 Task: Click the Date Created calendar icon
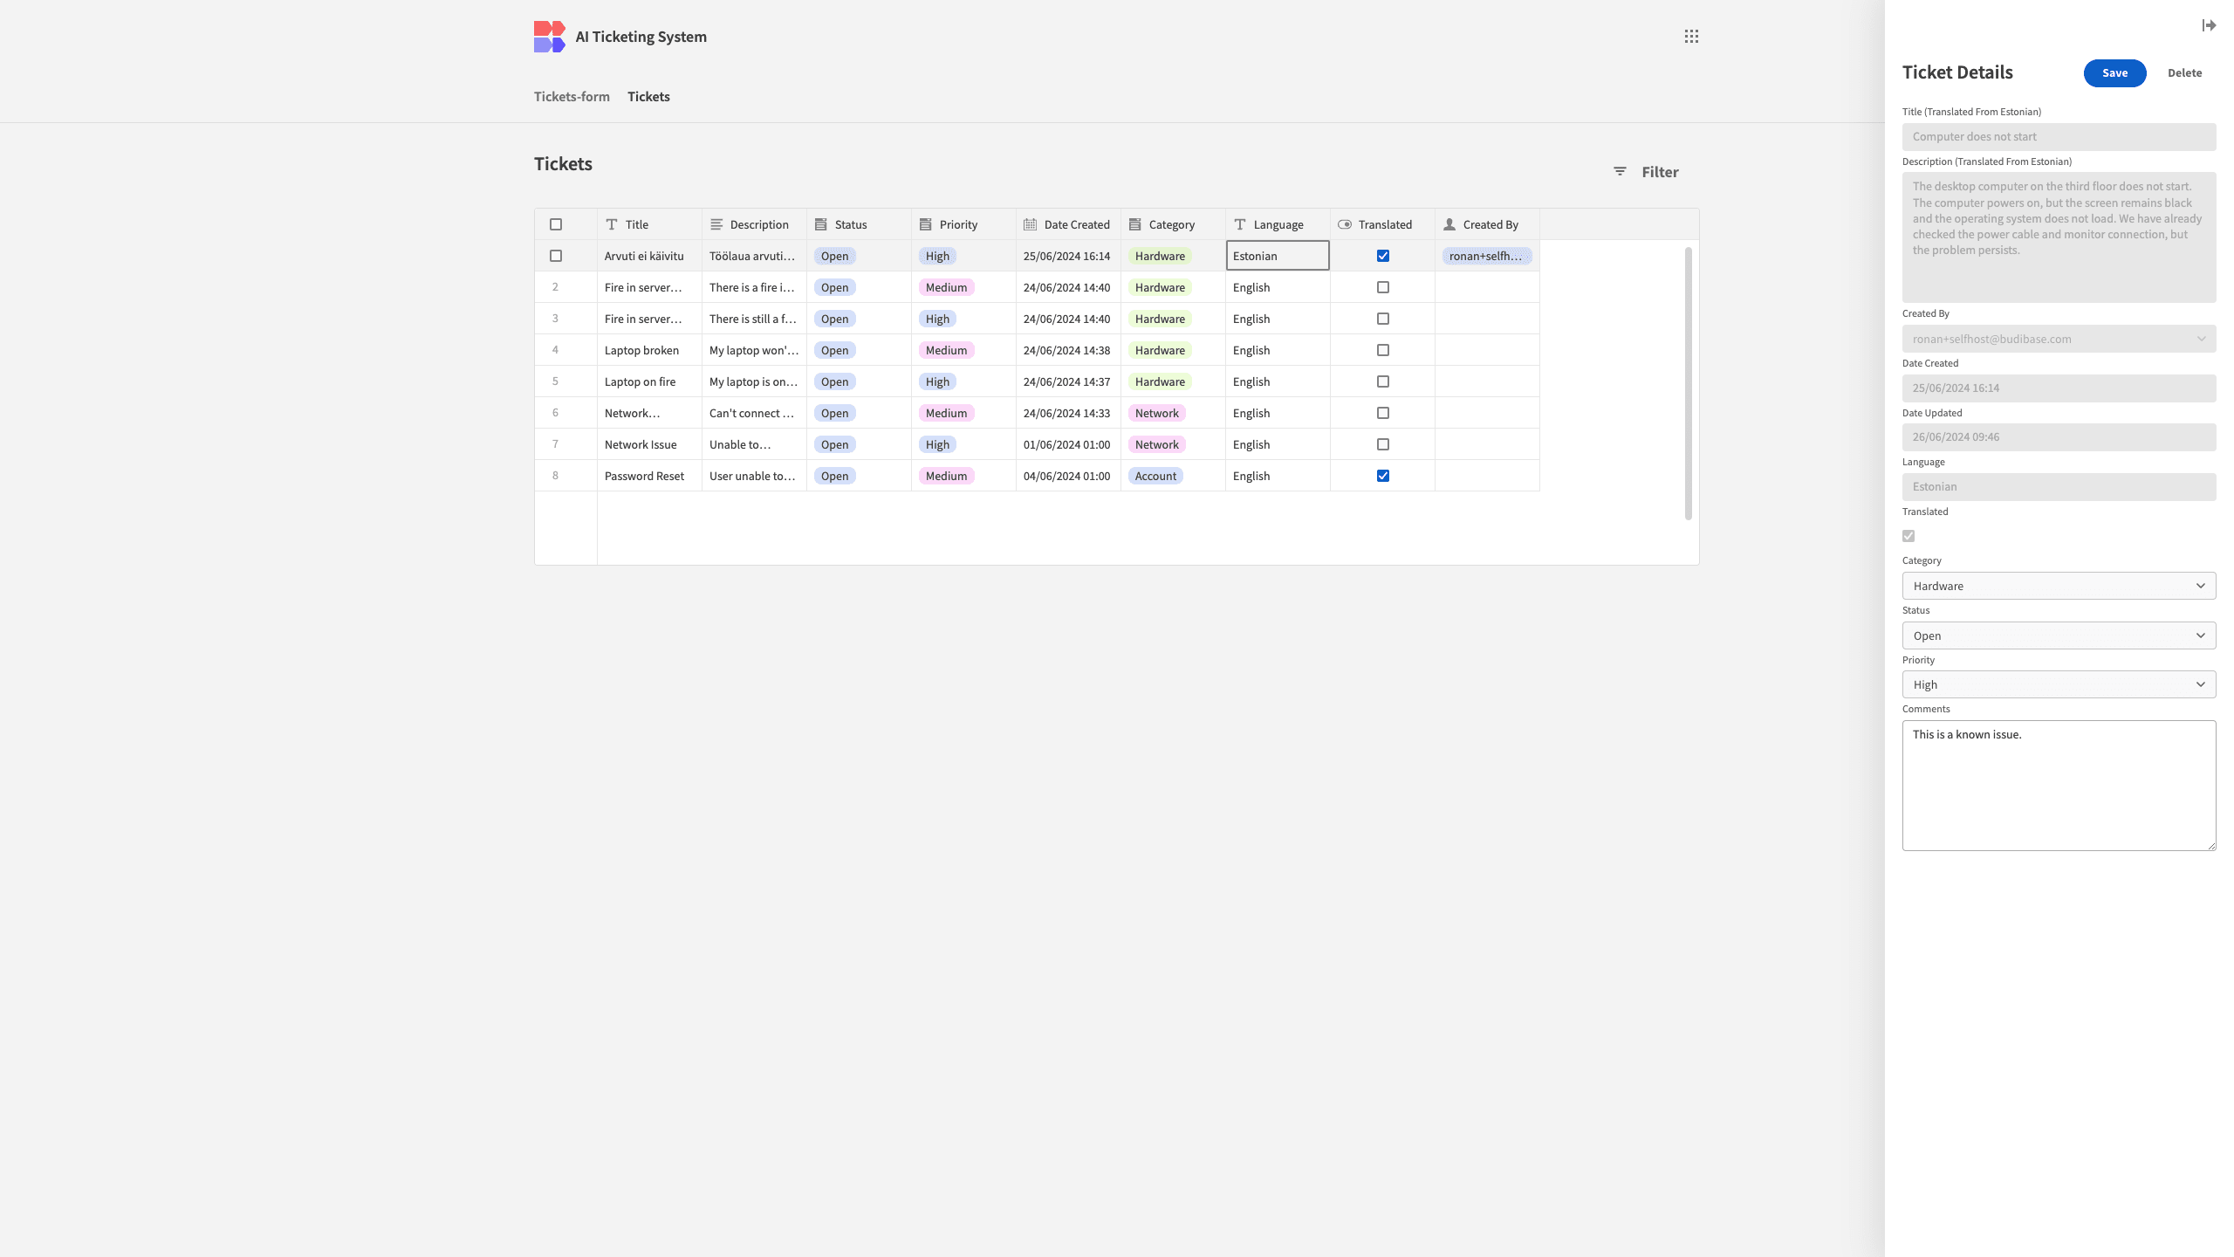(x=1031, y=224)
